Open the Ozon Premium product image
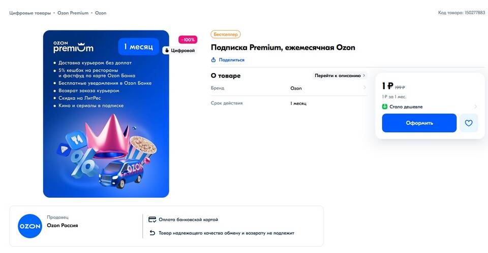Screen dimensions: 488x253 106,114
